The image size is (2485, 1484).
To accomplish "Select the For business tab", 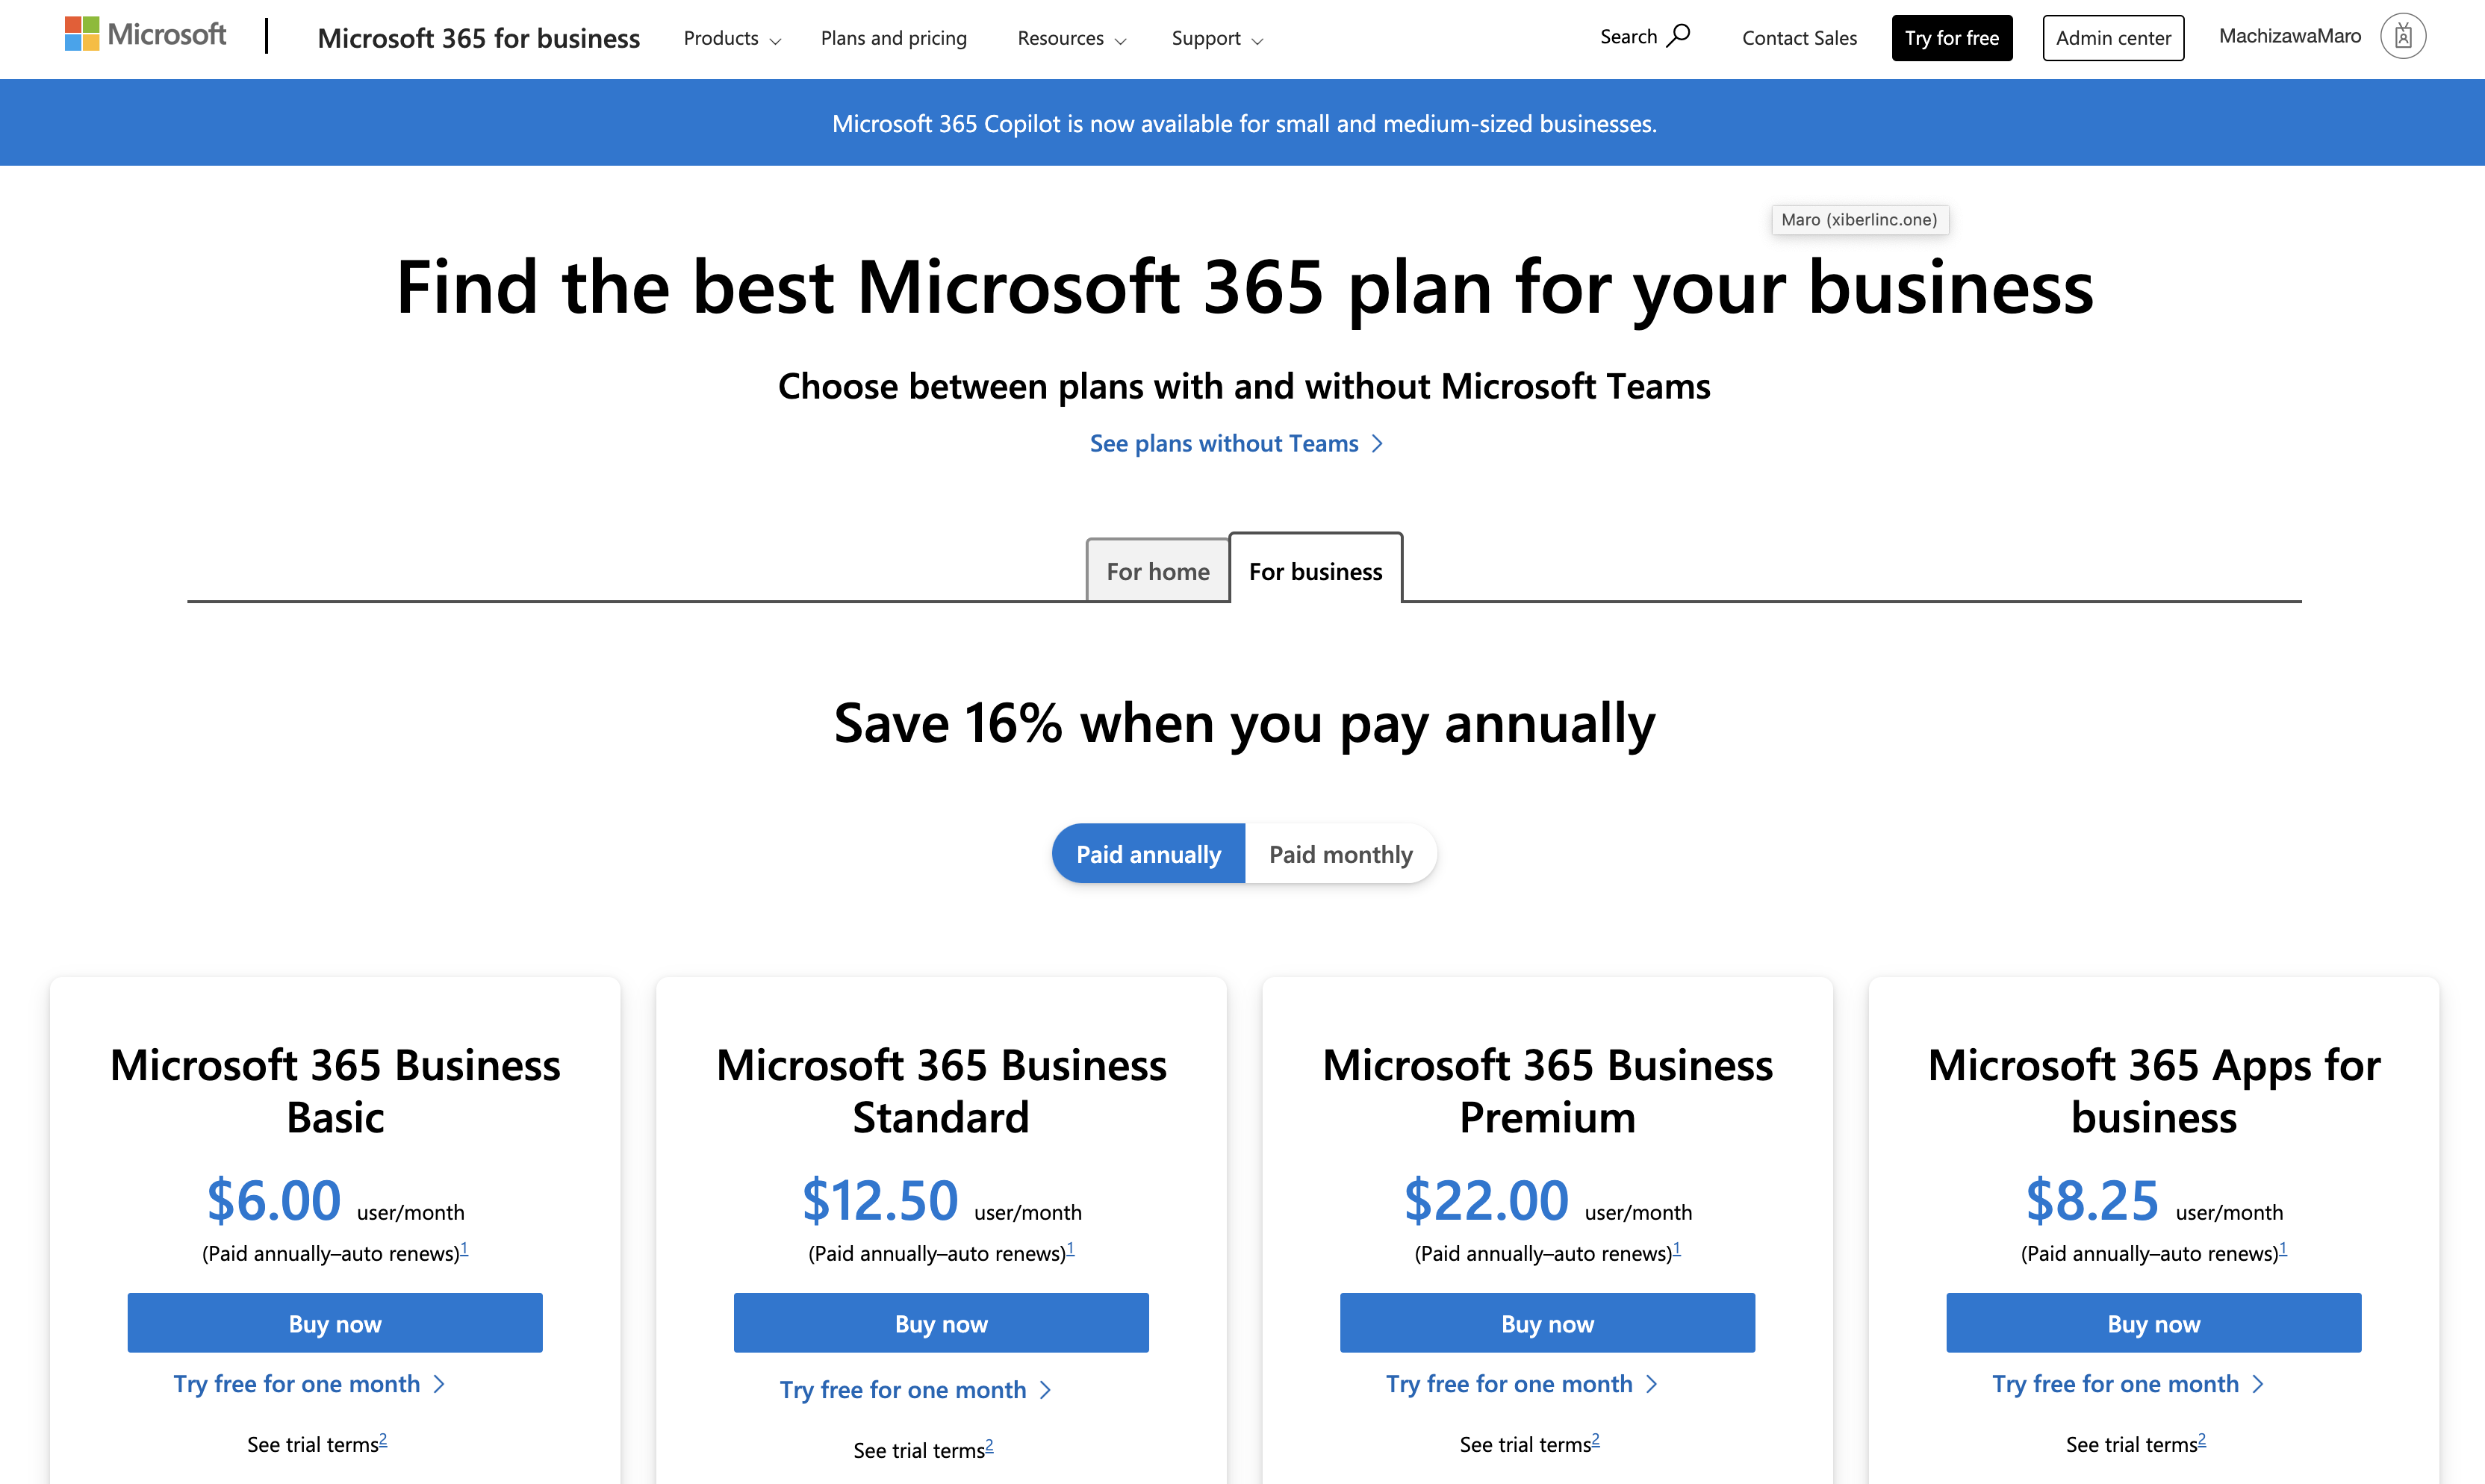I will [1315, 570].
